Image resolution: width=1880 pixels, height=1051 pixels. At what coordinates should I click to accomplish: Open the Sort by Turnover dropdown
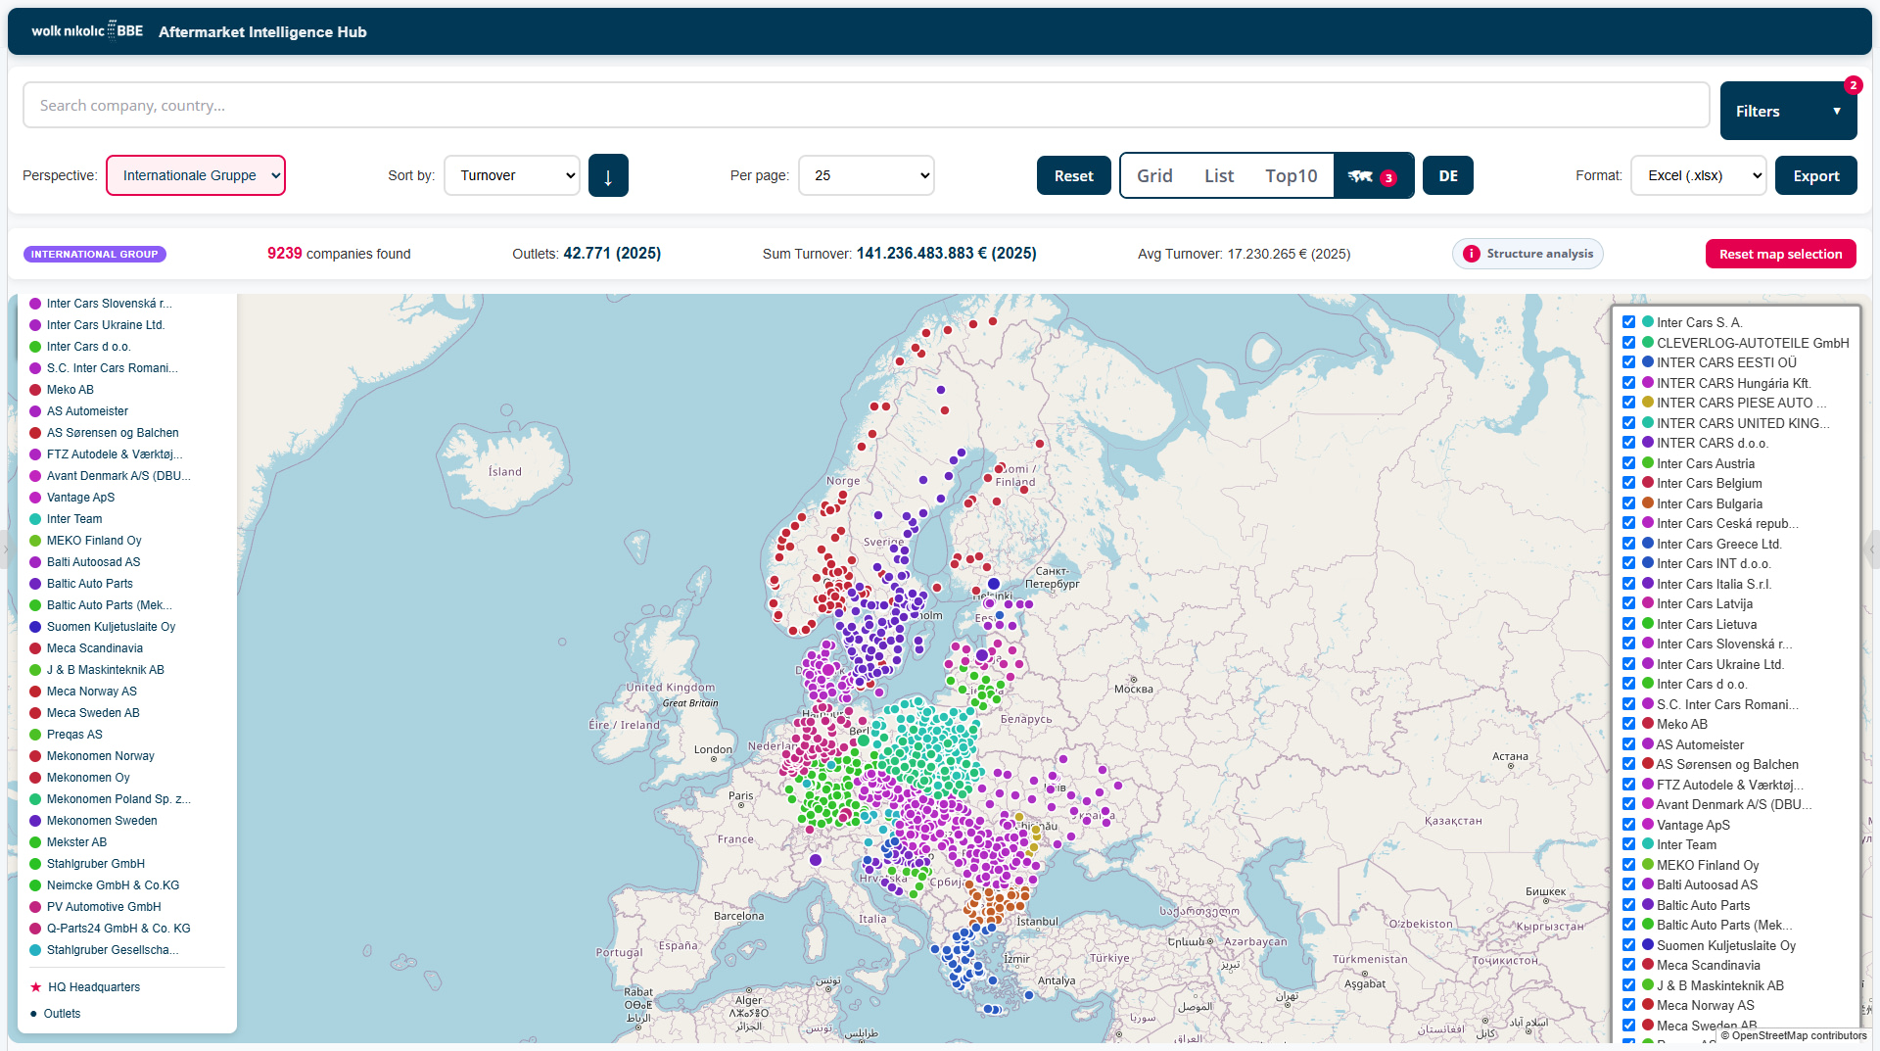coord(512,175)
